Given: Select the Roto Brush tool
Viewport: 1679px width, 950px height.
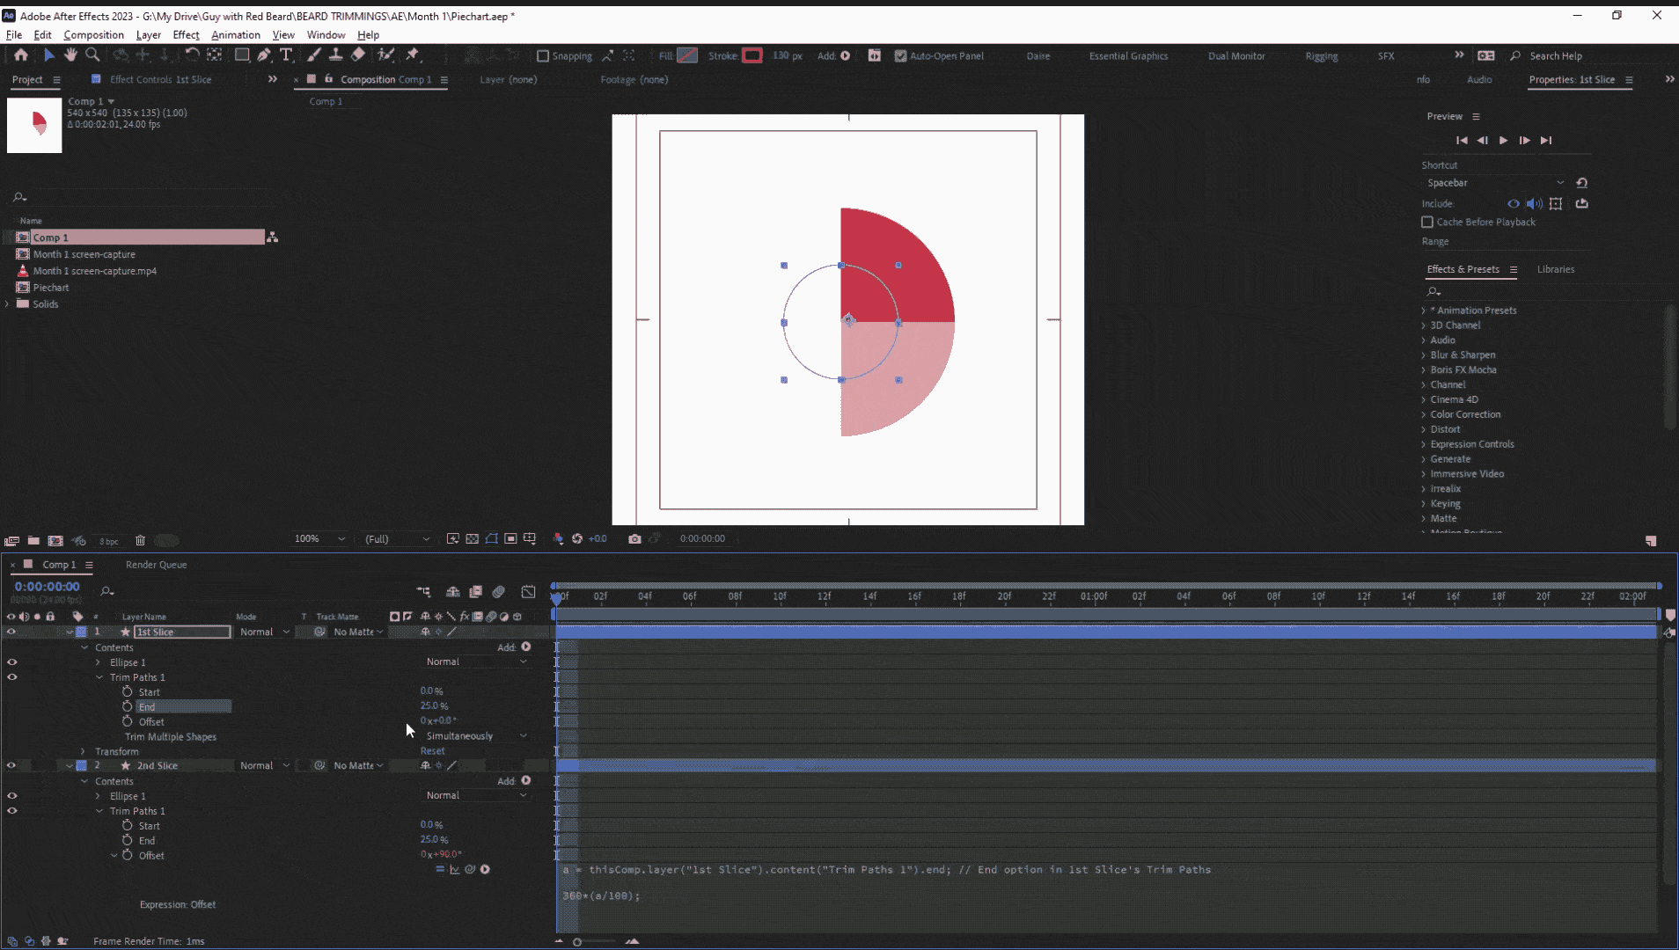Looking at the screenshot, I should [385, 55].
